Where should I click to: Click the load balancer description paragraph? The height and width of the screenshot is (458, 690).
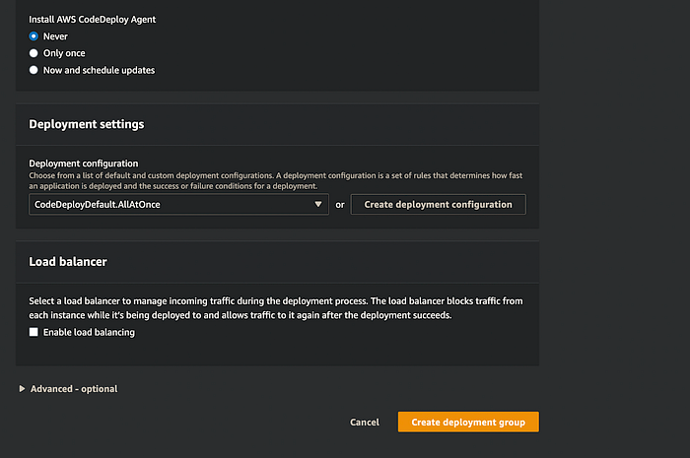276,306
